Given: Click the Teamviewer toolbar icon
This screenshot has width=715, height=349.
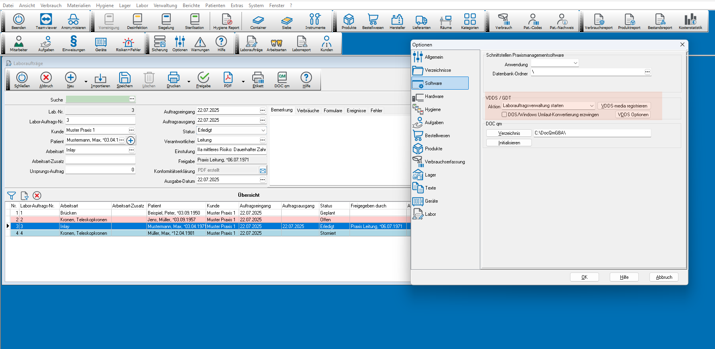Looking at the screenshot, I should coord(46,21).
